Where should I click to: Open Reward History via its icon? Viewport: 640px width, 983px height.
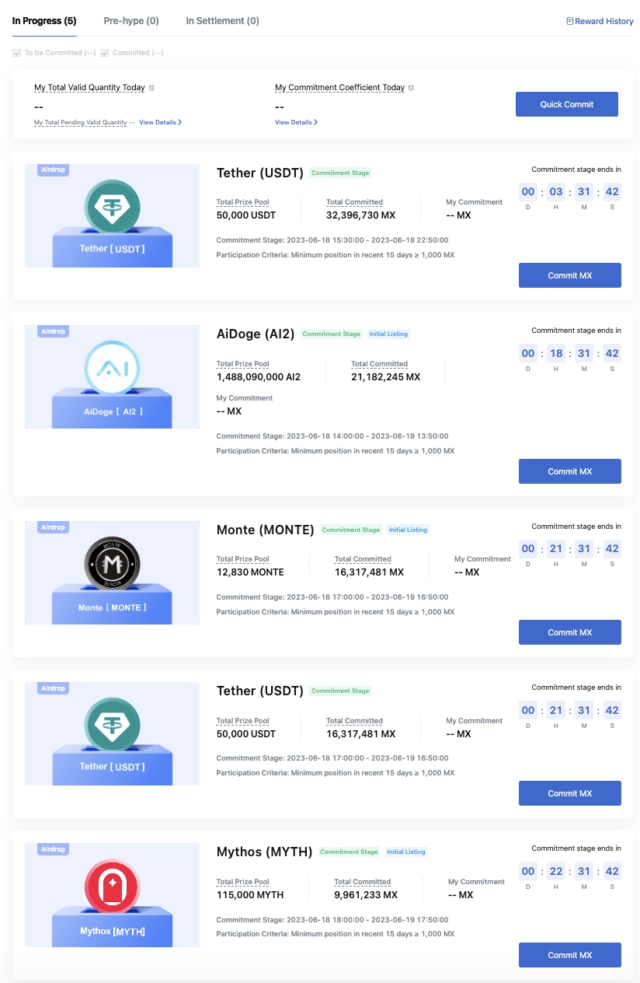(x=570, y=21)
